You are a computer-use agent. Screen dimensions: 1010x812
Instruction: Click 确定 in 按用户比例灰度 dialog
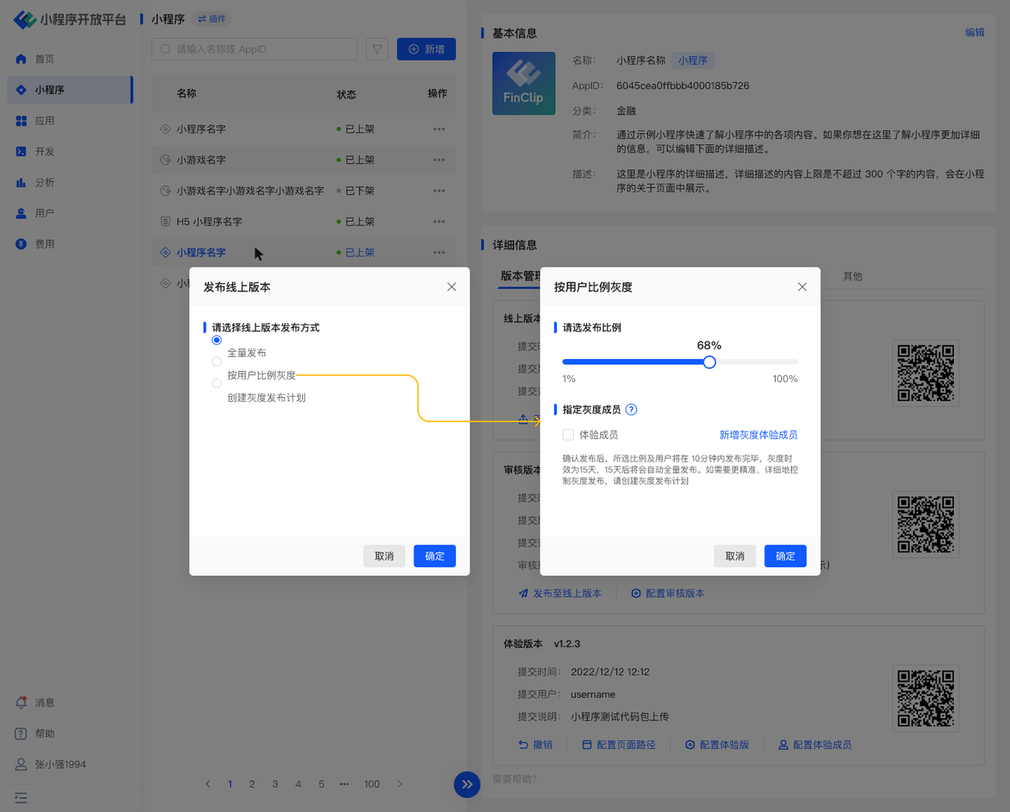784,556
